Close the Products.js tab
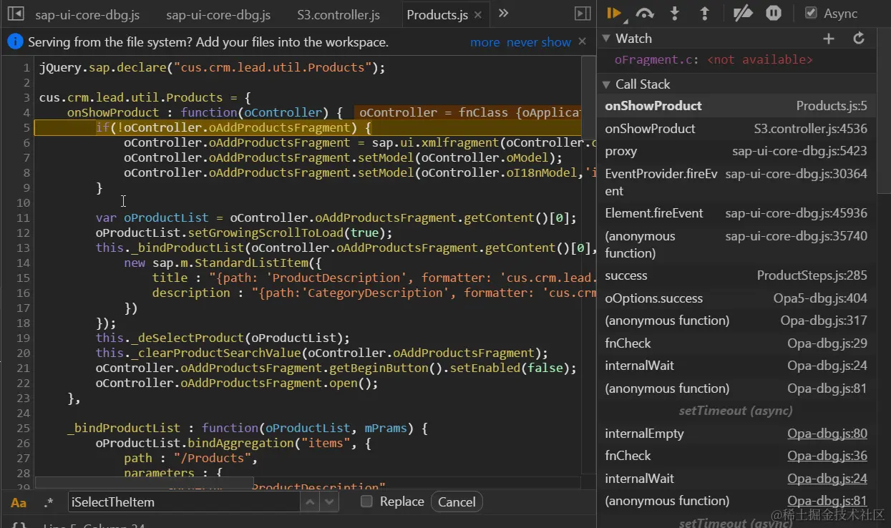891x528 pixels. point(478,14)
